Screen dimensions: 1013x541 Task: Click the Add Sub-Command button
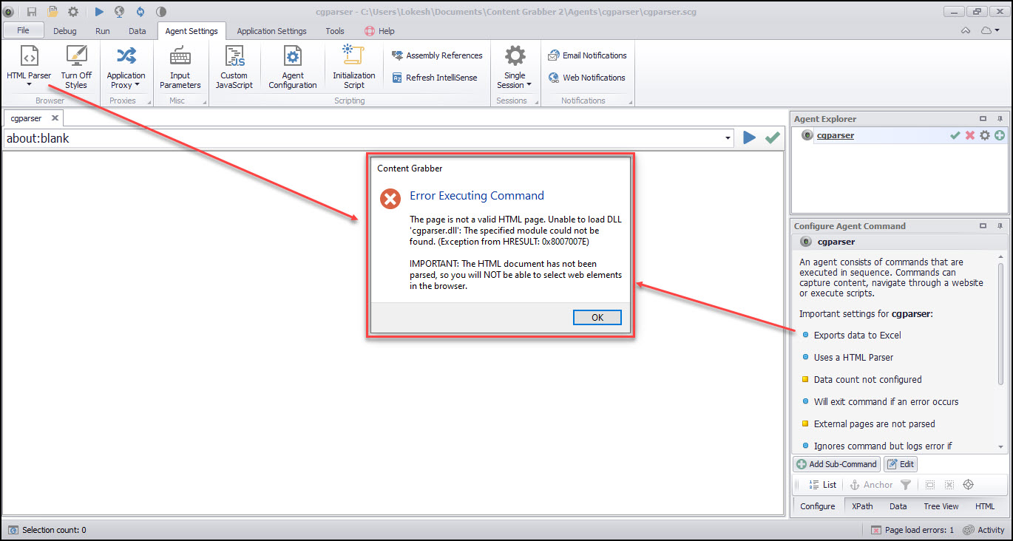(836, 464)
